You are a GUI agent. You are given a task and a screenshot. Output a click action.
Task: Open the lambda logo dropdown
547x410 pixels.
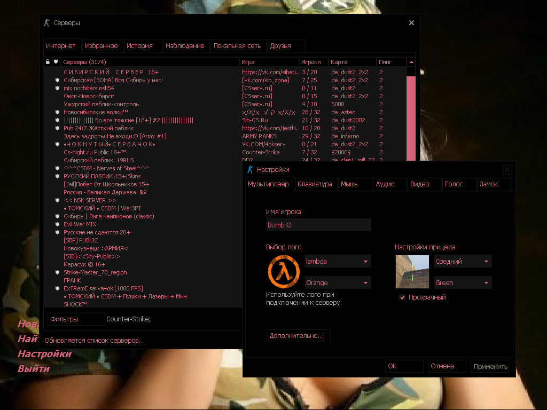point(338,262)
